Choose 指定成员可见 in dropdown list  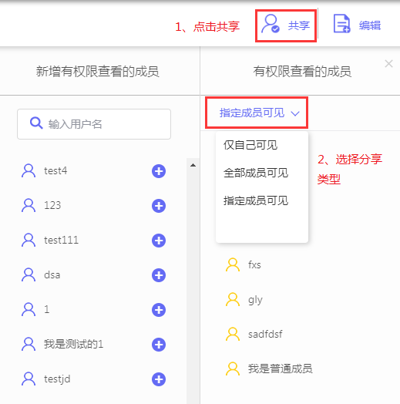point(256,200)
